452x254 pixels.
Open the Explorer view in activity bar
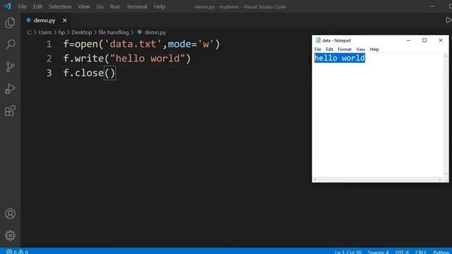10,23
